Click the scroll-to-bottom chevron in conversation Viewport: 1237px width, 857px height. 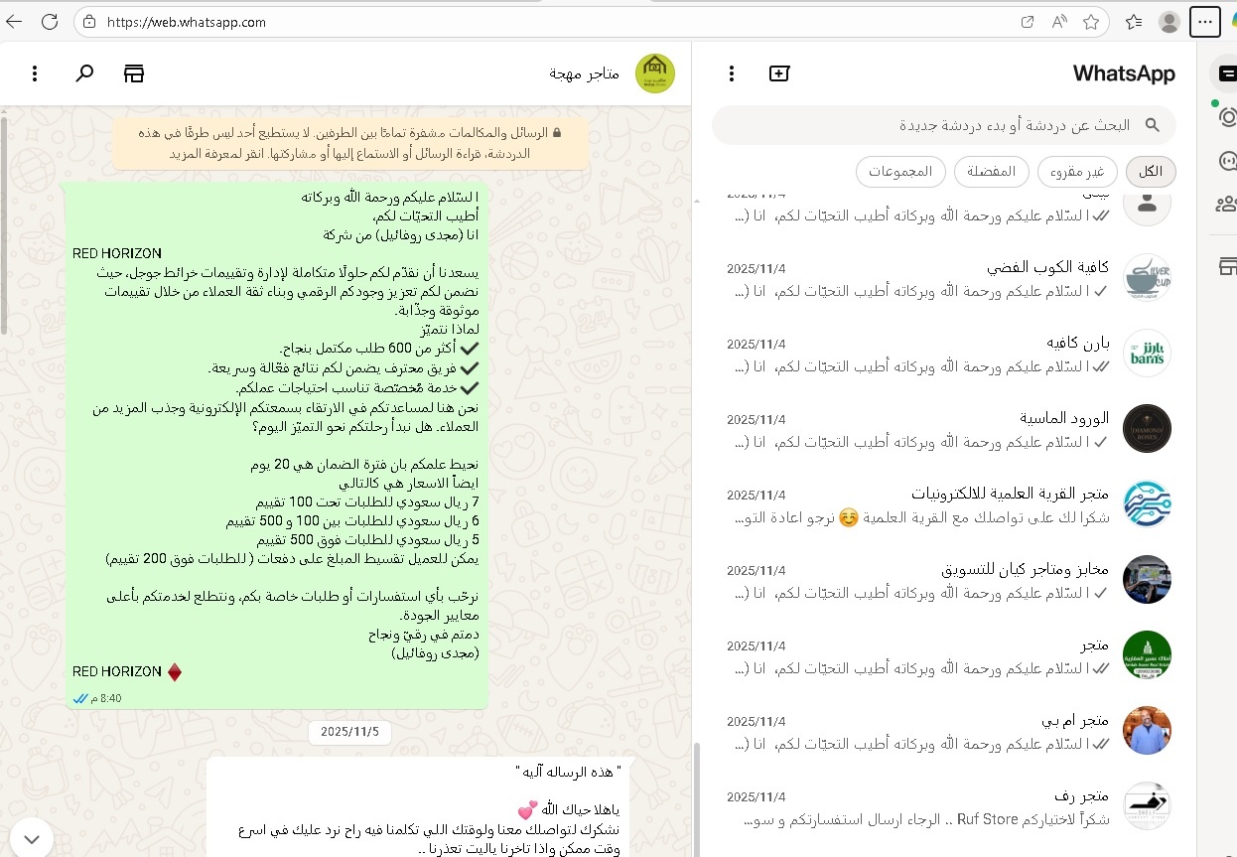pos(31,838)
